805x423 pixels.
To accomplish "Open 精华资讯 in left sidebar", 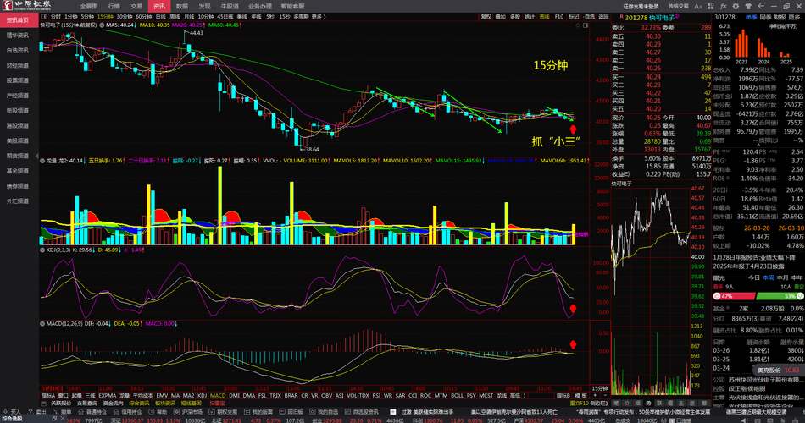I will (18, 35).
